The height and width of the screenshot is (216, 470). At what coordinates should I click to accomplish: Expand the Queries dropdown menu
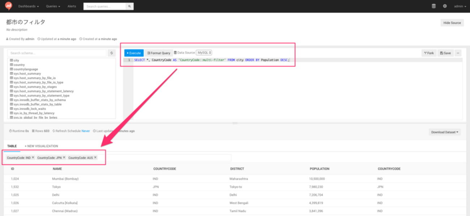point(53,6)
